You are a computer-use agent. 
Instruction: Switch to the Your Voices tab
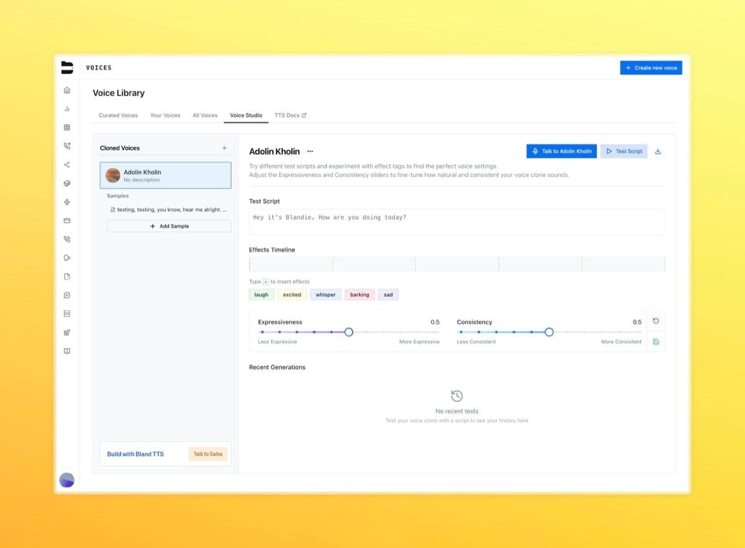(165, 115)
